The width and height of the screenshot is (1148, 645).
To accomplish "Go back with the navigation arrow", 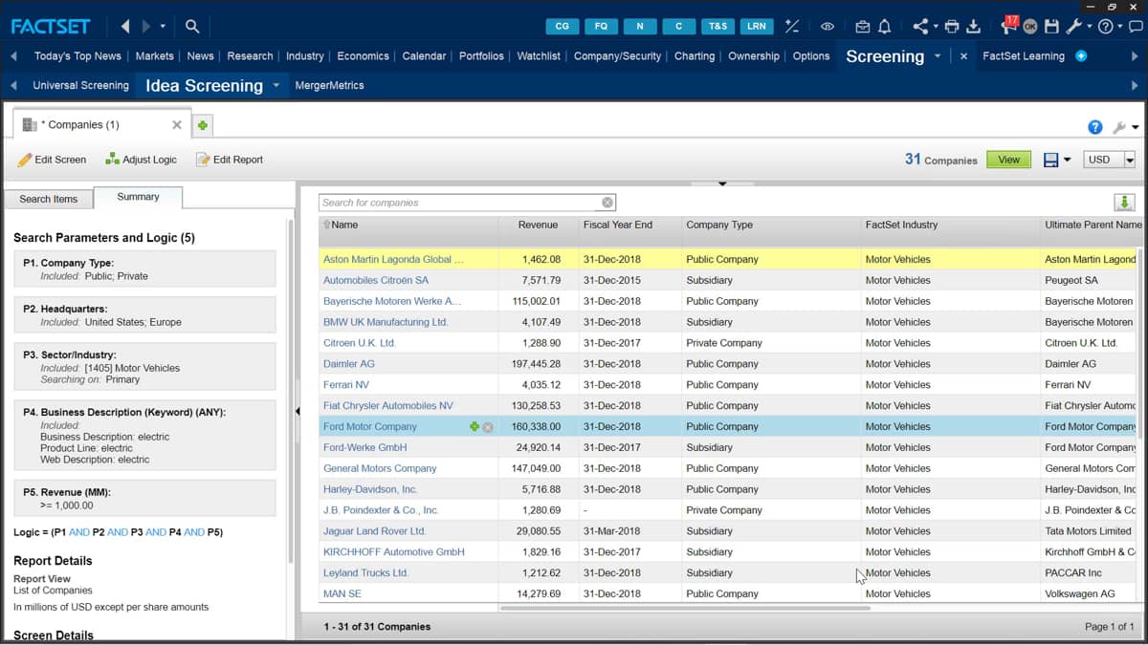I will [126, 26].
